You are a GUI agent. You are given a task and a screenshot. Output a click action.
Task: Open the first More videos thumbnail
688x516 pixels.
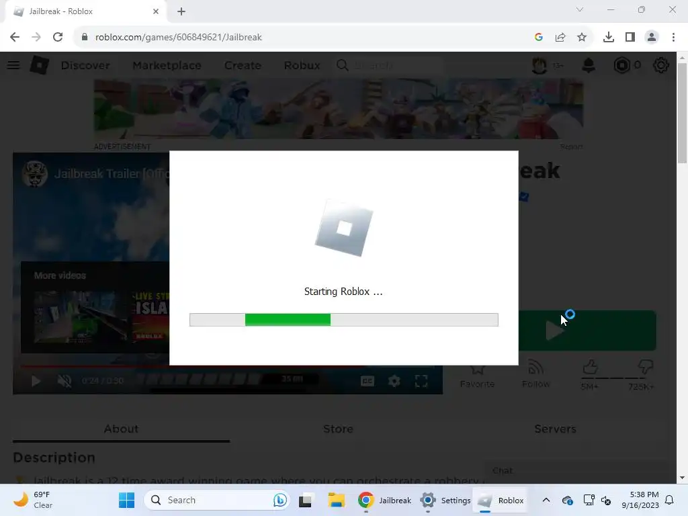(x=81, y=317)
